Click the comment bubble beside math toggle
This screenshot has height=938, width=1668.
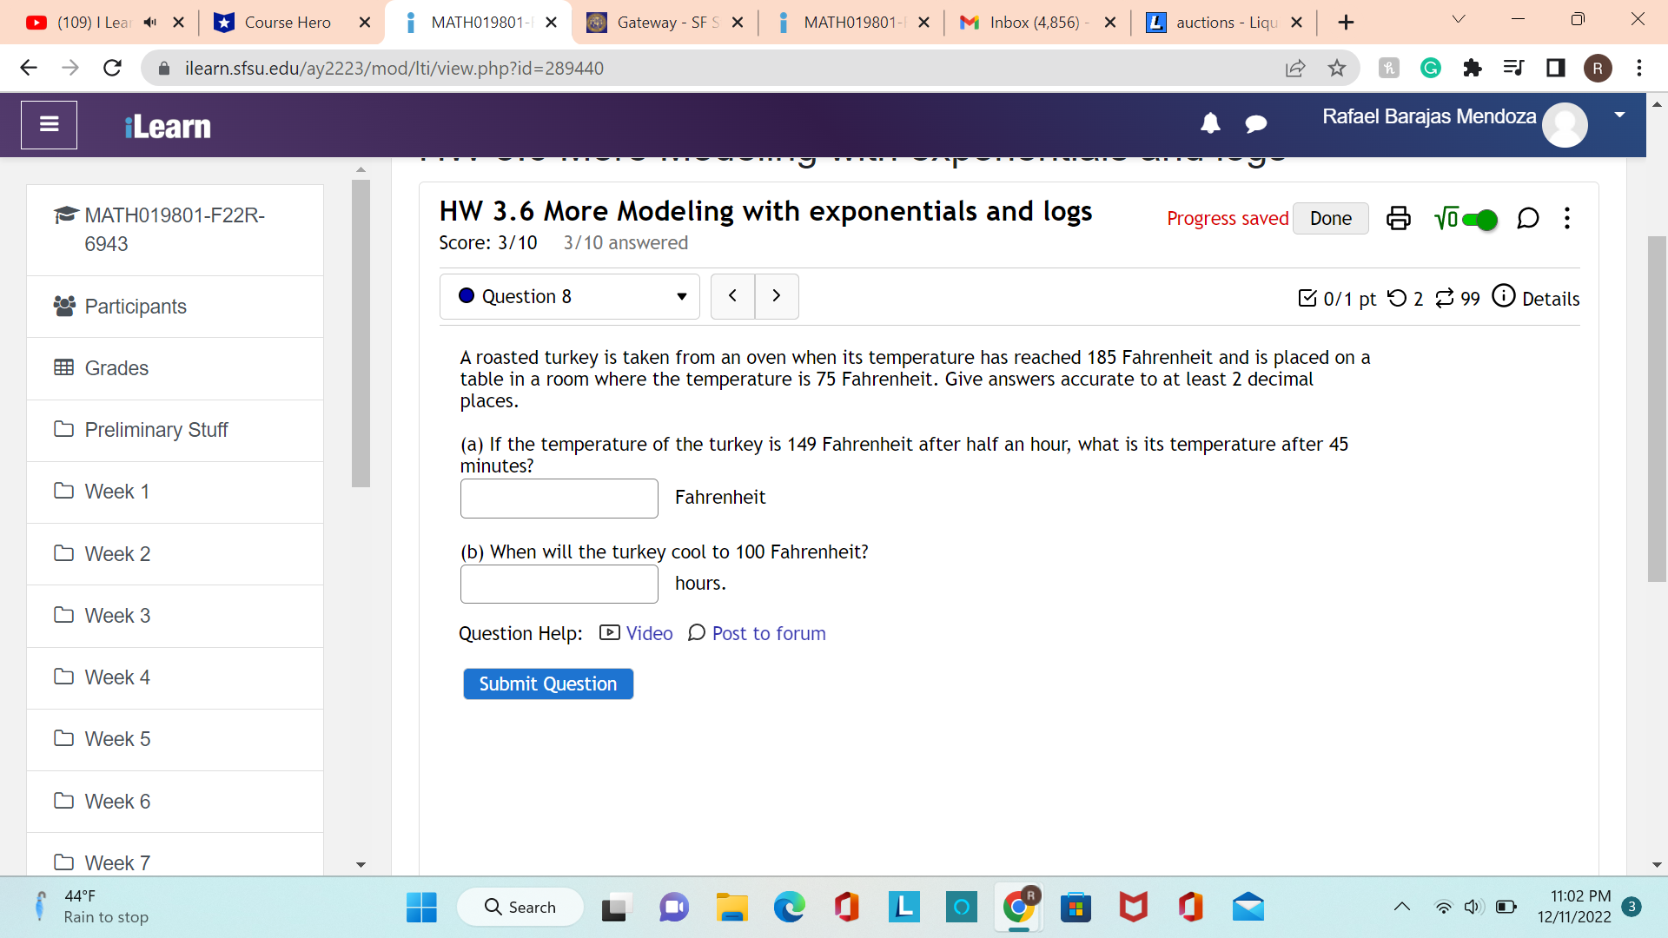[x=1528, y=218]
